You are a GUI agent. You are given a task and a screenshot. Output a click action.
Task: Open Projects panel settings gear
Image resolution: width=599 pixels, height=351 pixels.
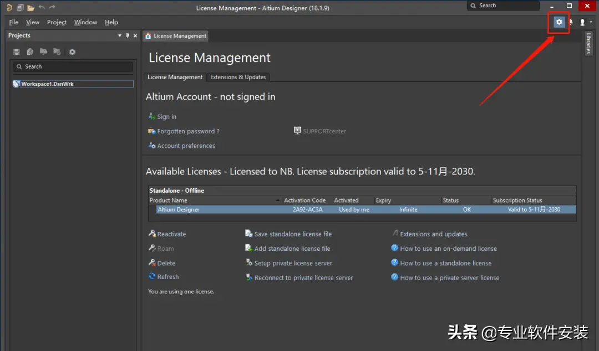72,51
